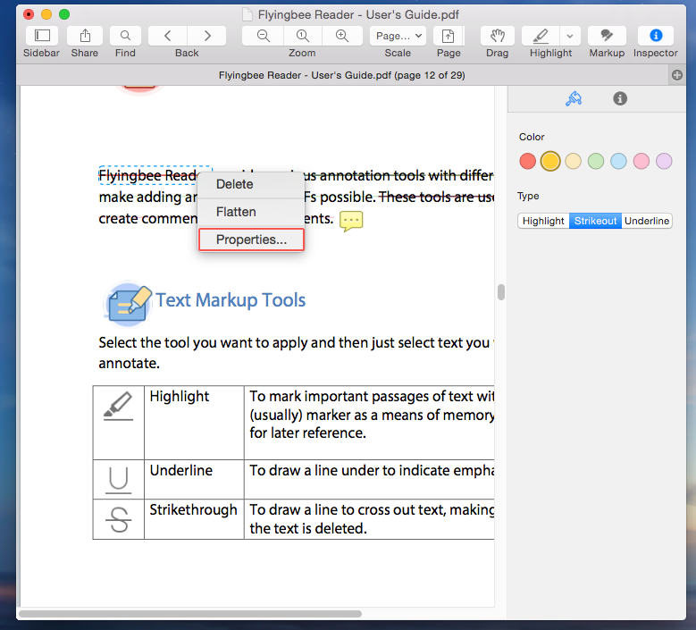Go forward with right arrow
Image resolution: width=696 pixels, height=630 pixels.
[207, 36]
